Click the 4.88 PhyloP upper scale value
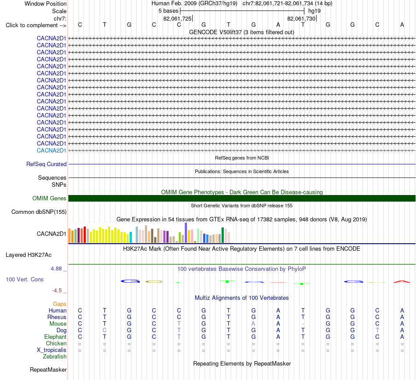Screen dimensions: 416x380 coord(56,269)
